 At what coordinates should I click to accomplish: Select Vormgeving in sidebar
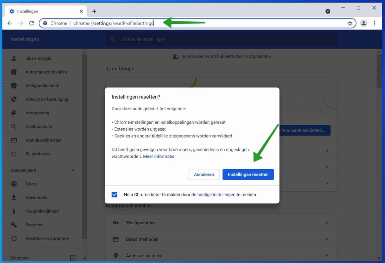pyautogui.click(x=37, y=113)
